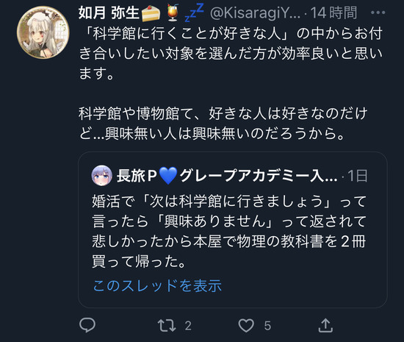
Task: Click the zzz sleep emoji in the name
Action: 194,13
